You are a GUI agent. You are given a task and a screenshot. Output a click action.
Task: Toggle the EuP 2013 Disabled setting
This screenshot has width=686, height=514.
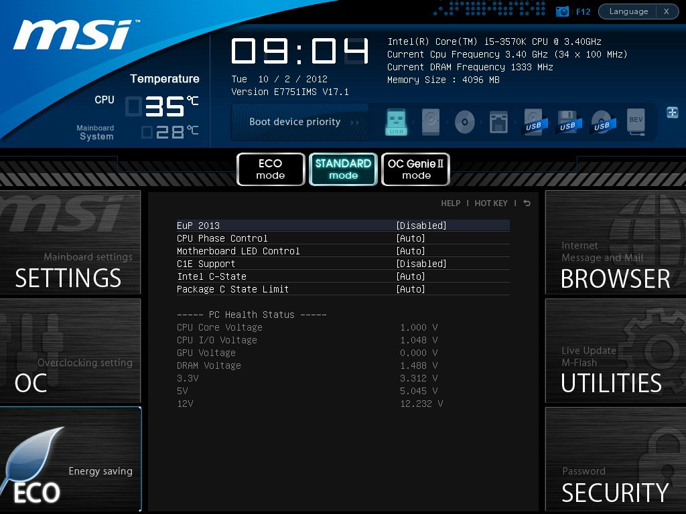[421, 226]
